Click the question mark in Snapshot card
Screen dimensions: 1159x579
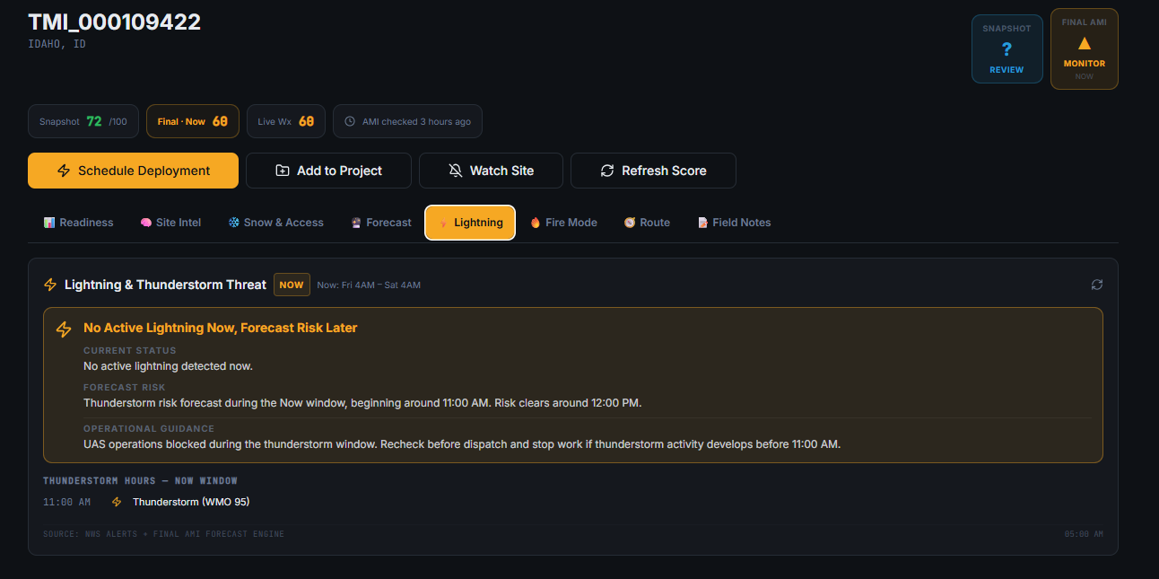(1006, 49)
